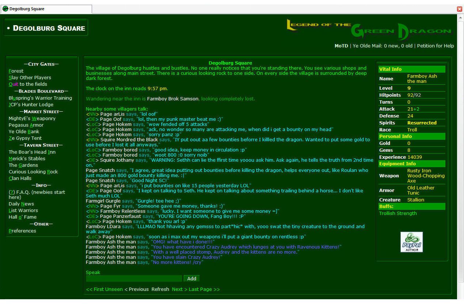View the MoTD message
Screen dimensions: 464x304
tap(341, 46)
